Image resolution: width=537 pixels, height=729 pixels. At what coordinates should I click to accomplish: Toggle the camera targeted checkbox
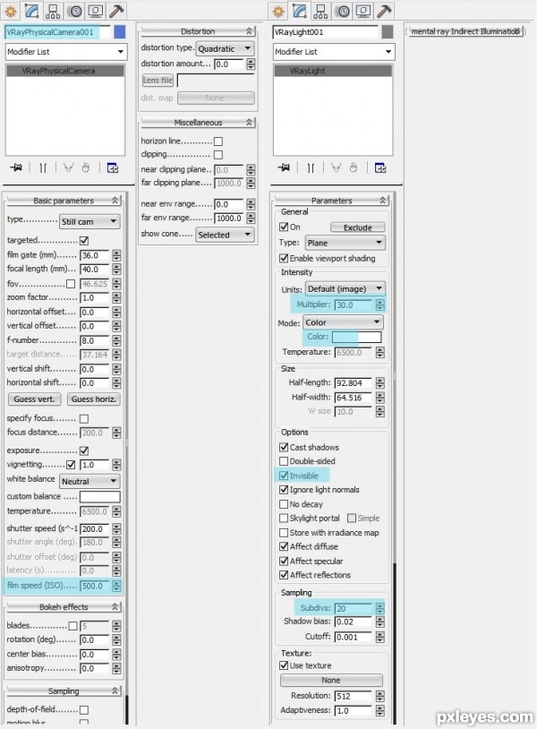(x=84, y=240)
